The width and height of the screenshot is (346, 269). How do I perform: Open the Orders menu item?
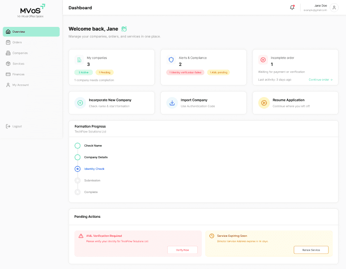31,42
